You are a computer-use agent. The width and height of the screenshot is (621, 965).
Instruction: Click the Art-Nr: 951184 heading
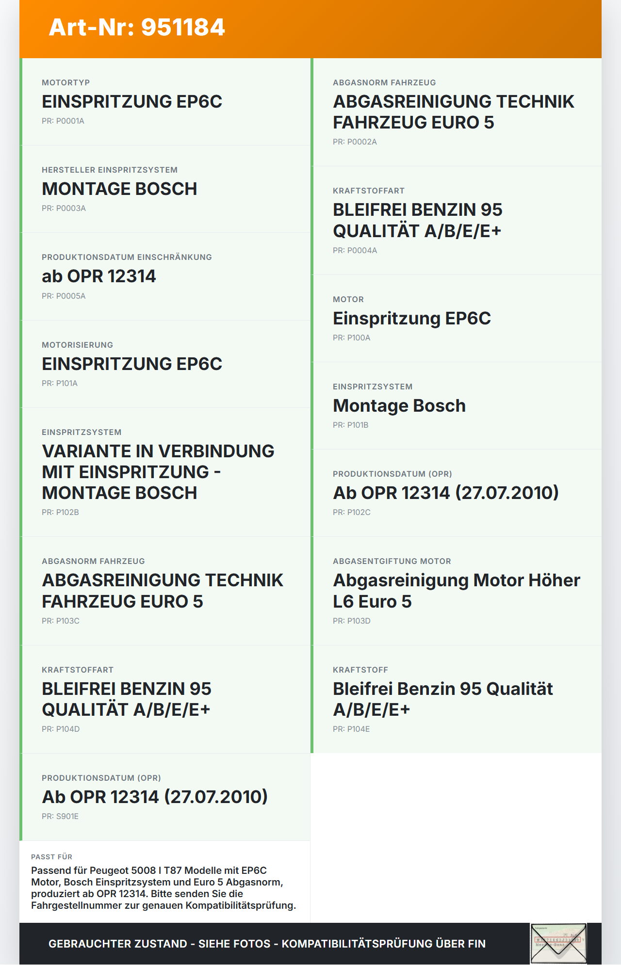pyautogui.click(x=137, y=27)
